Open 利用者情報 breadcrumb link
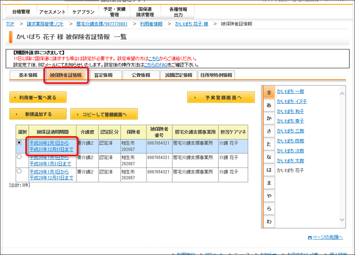 click(151, 24)
